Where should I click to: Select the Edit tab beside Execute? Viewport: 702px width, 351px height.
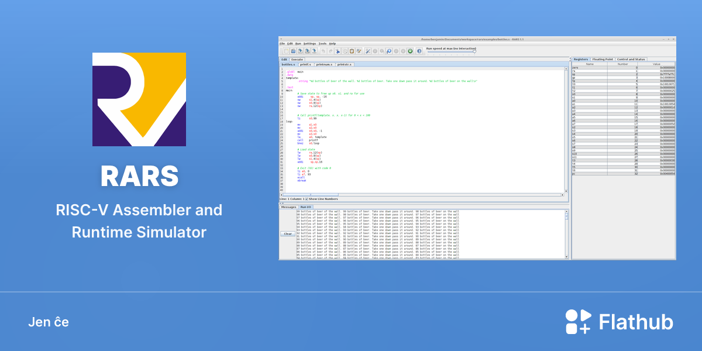click(284, 59)
